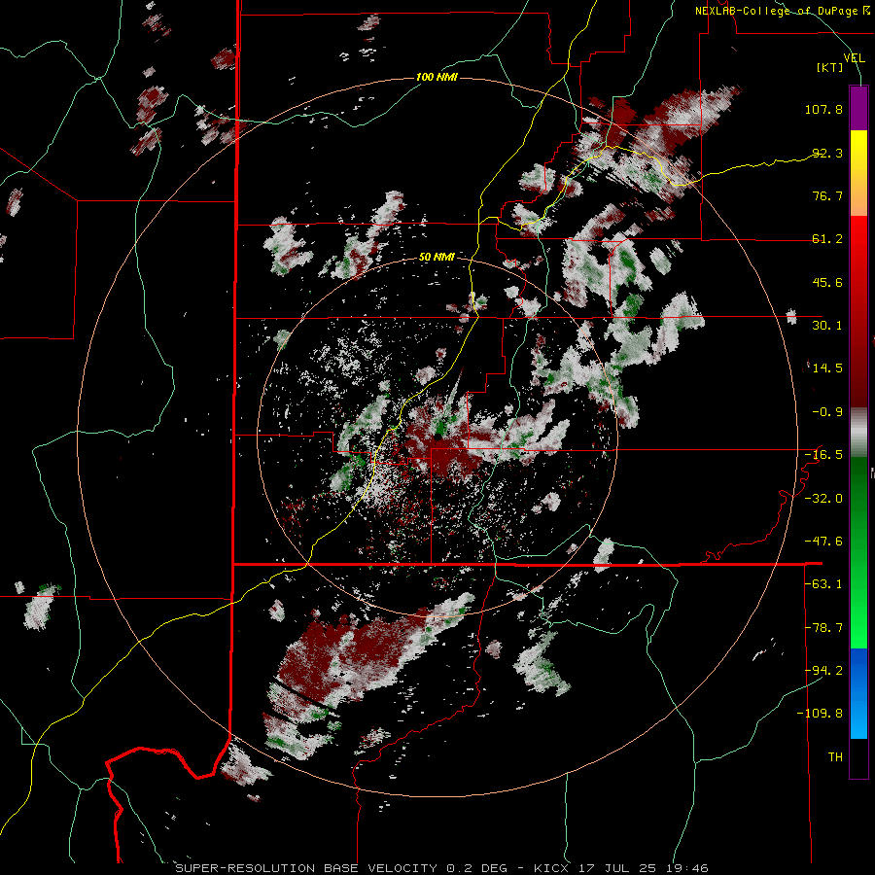Select the 61.2 velocity scale value
This screenshot has width=875, height=875.
827,239
